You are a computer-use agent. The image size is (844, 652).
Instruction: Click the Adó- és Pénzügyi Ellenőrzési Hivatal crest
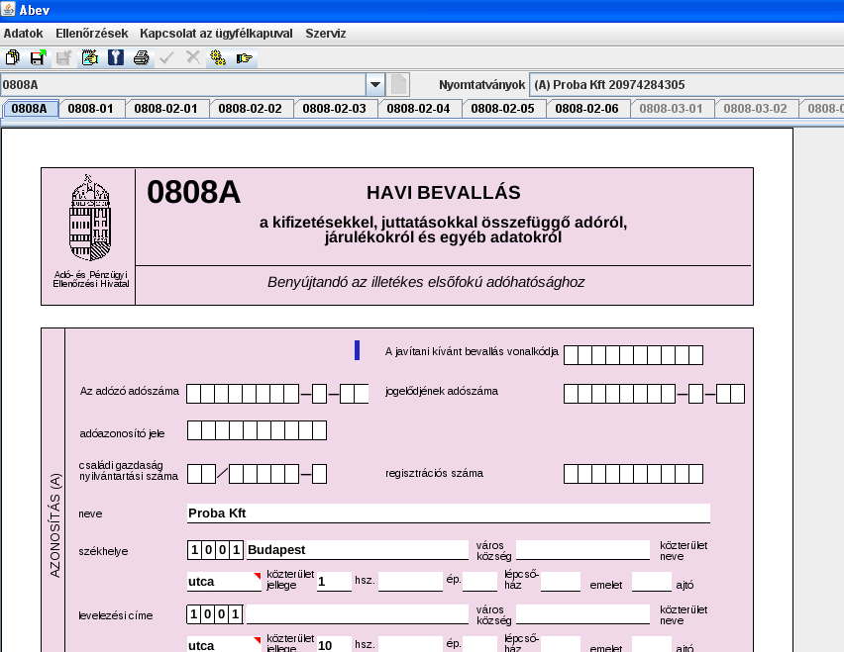[x=90, y=218]
